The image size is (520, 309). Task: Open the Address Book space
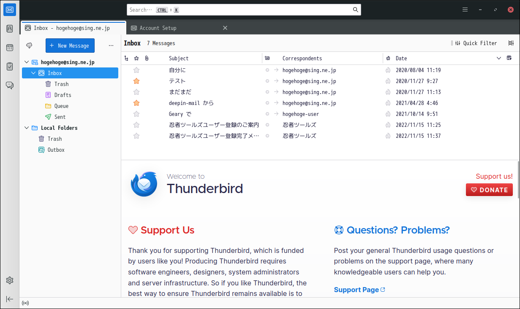click(10, 29)
